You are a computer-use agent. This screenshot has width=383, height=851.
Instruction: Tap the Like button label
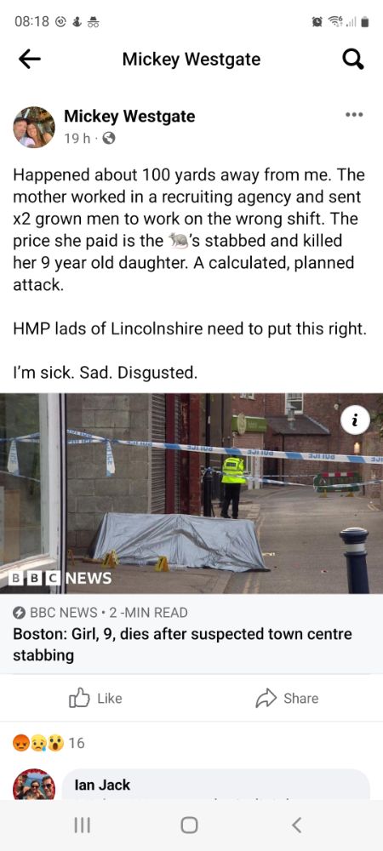click(110, 699)
